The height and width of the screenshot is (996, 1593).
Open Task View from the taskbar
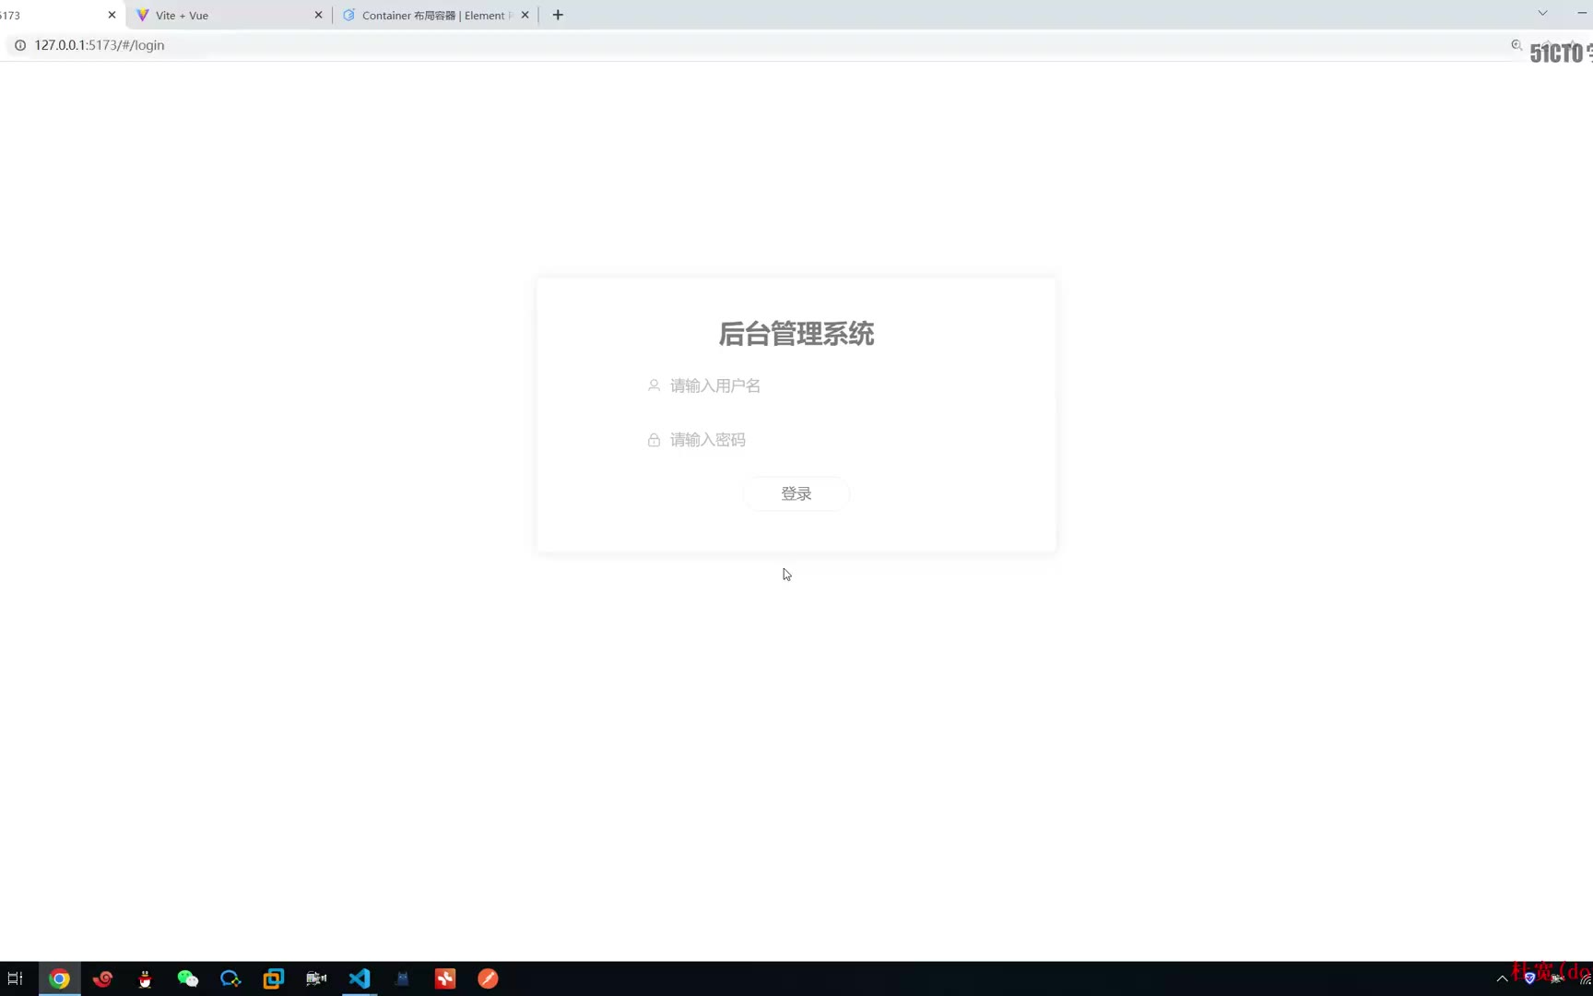coord(16,978)
